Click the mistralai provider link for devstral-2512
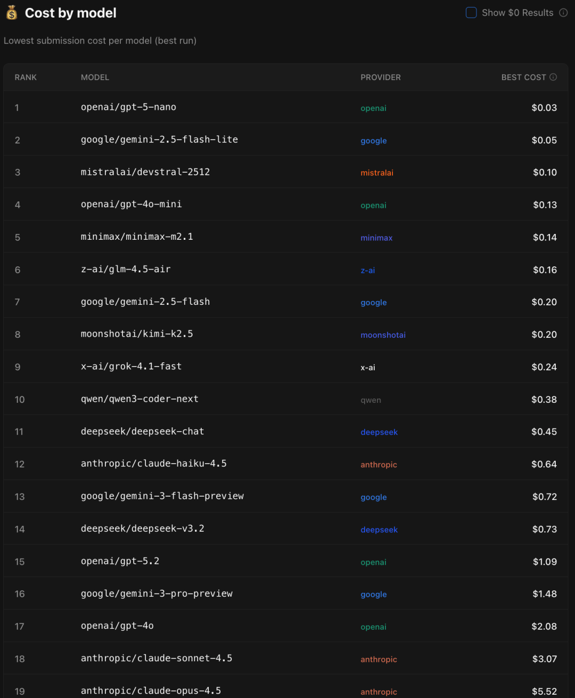The height and width of the screenshot is (698, 575). pos(377,173)
